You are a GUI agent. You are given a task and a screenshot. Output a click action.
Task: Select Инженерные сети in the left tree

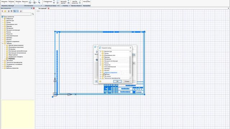12,24
